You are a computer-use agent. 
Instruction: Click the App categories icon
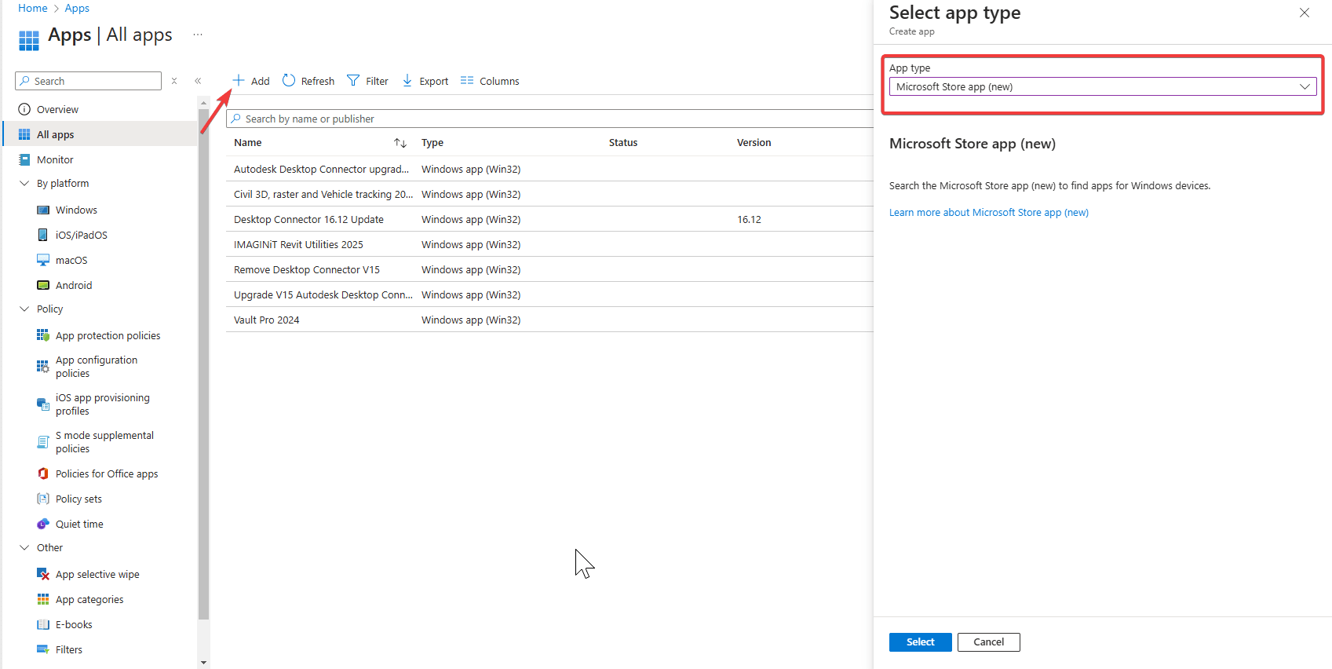[x=43, y=599]
